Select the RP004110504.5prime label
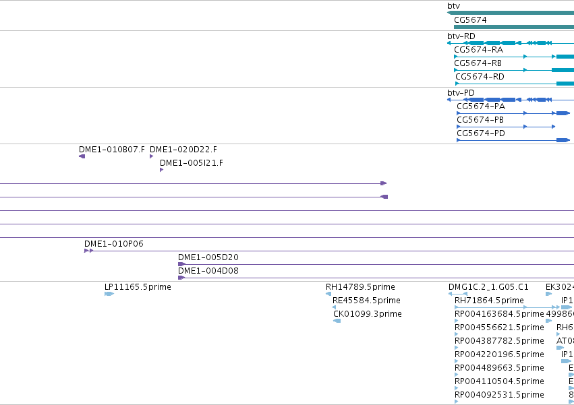574x405 pixels. pos(499,382)
